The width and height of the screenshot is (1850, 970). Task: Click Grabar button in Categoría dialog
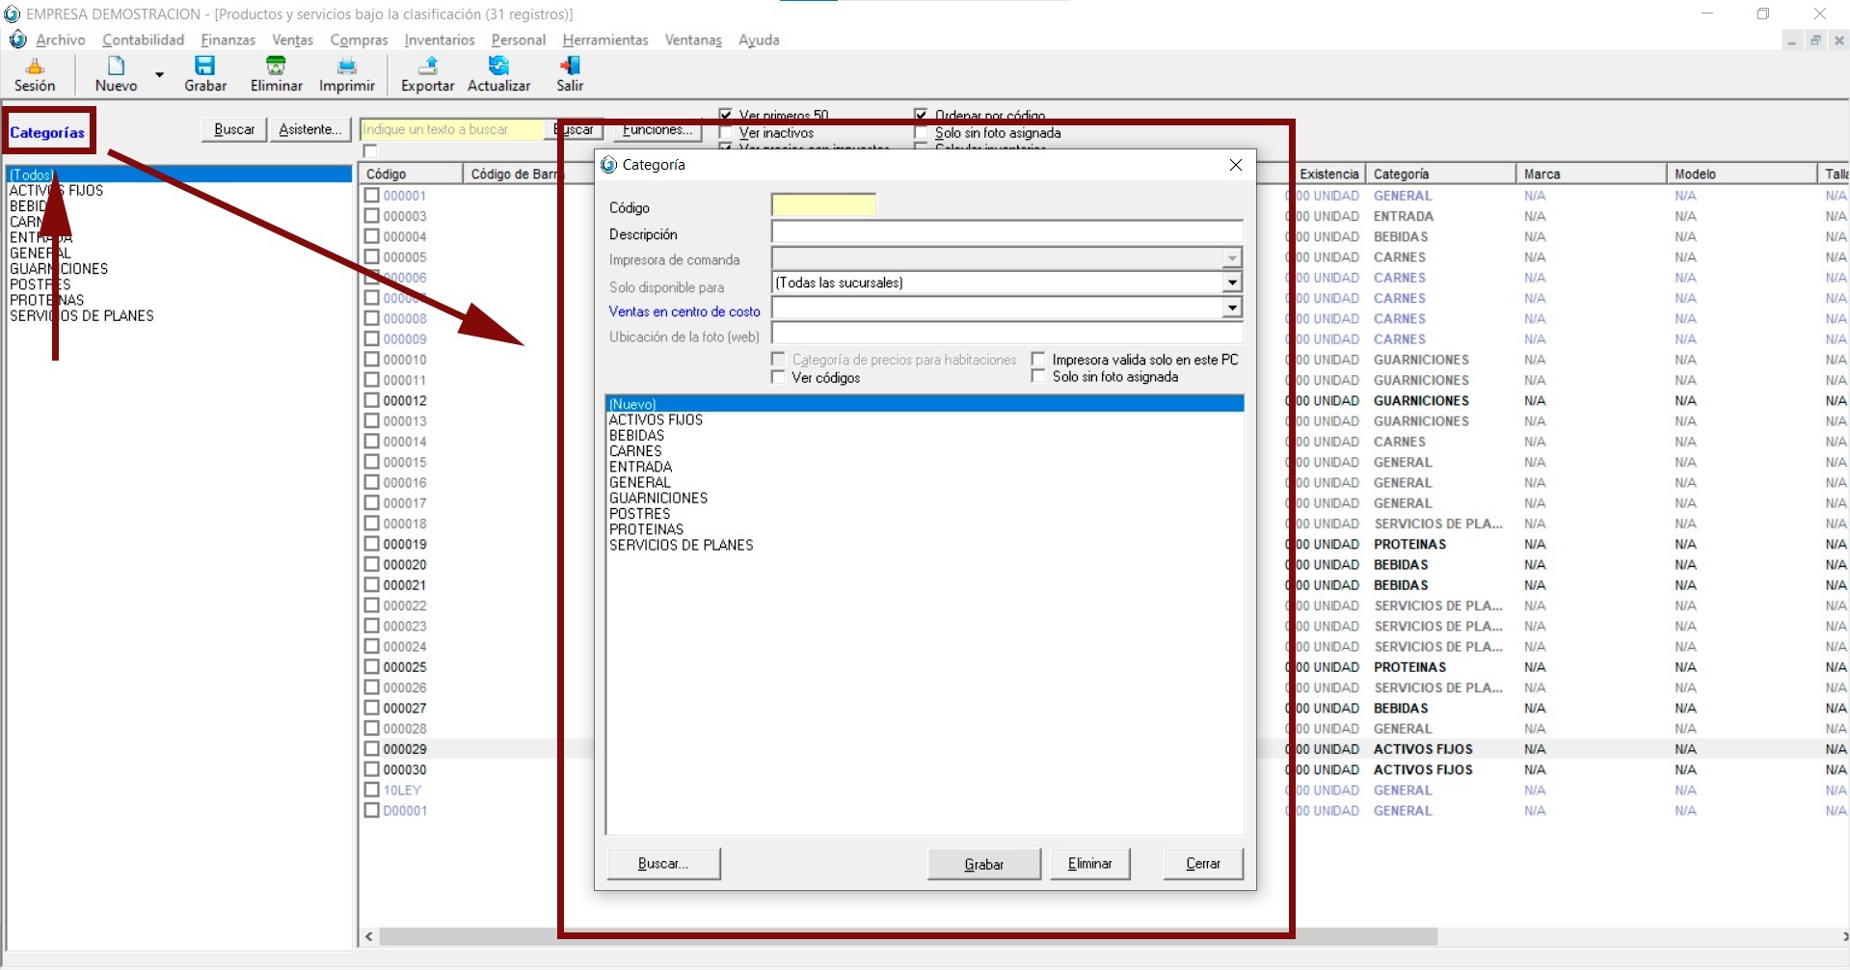983,864
